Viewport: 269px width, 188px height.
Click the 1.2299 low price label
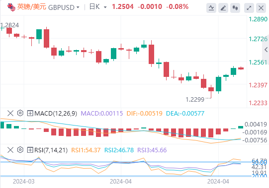195,100
